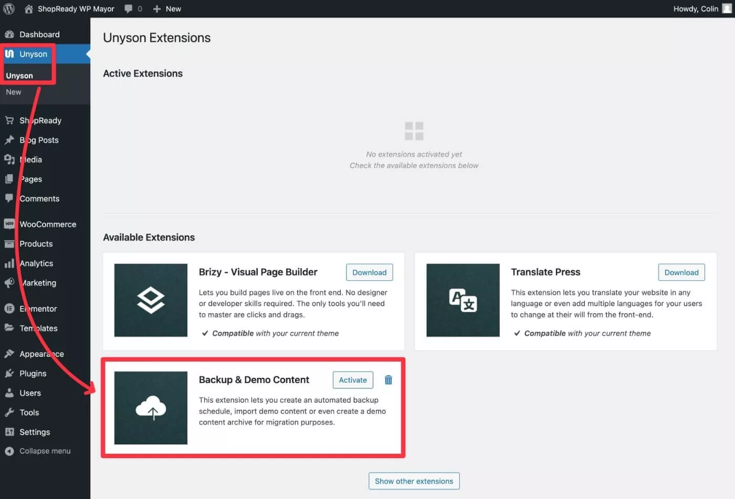The height and width of the screenshot is (499, 735).
Task: Download the Translate Press extension
Action: (681, 272)
